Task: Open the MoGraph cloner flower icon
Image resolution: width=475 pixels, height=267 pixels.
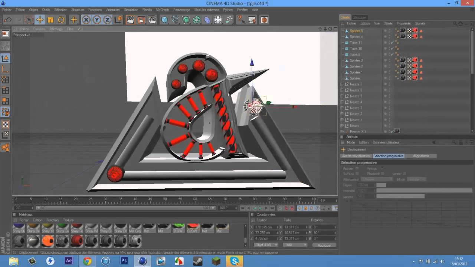Action: tap(197, 20)
